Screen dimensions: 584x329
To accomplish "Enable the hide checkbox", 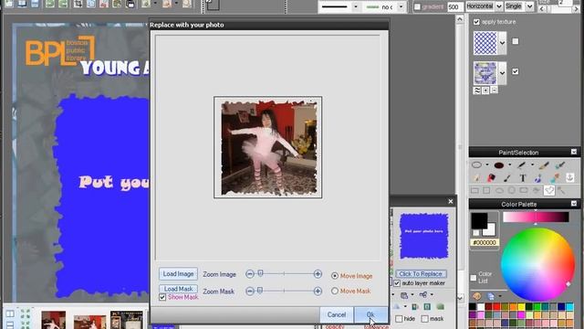I will tap(399, 319).
